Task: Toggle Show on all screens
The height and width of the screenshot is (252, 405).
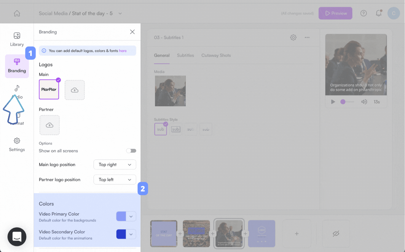Action: point(131,151)
